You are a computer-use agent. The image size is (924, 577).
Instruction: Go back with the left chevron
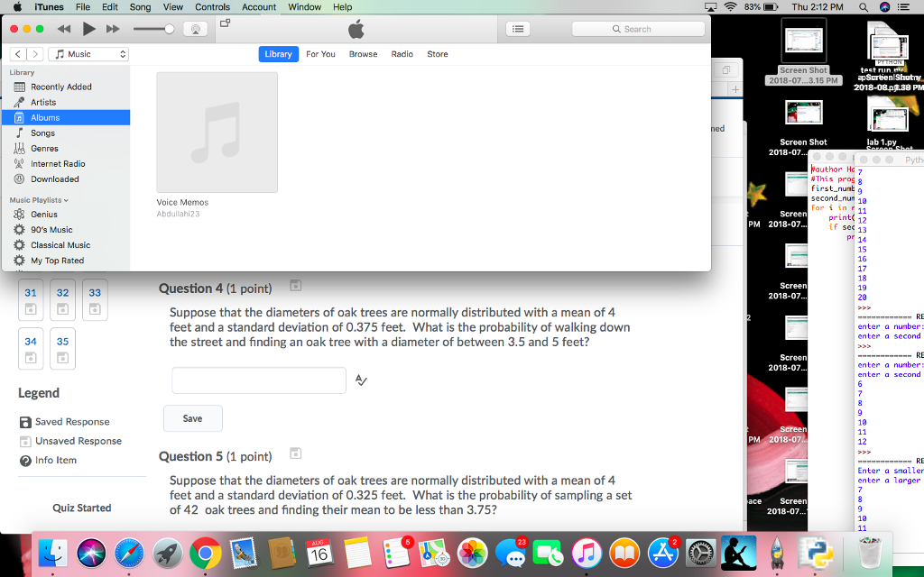tap(18, 54)
